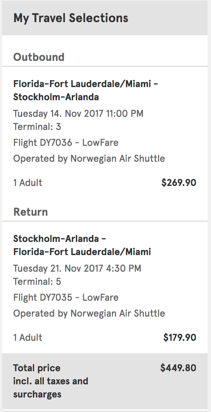Click the outbound Operated by Norwegian Air Shuttle
This screenshot has height=412, width=211.
coord(89,159)
